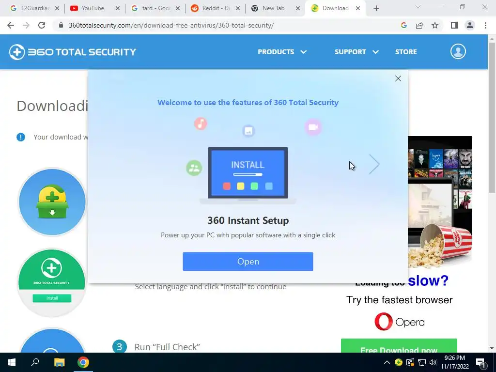Bookmark this page with star icon
Screen dimensions: 496x372
[435, 25]
